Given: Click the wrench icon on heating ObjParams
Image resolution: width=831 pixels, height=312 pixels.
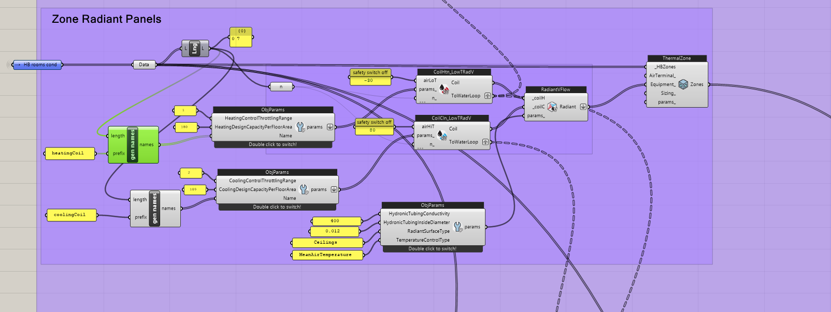Looking at the screenshot, I should pyautogui.click(x=300, y=127).
